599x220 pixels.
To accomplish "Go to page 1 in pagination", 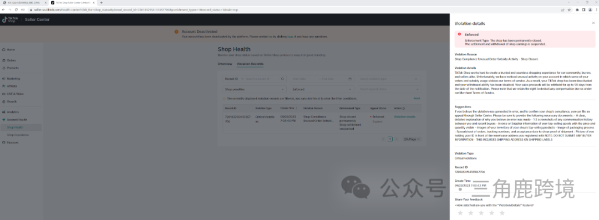I will tap(390, 139).
